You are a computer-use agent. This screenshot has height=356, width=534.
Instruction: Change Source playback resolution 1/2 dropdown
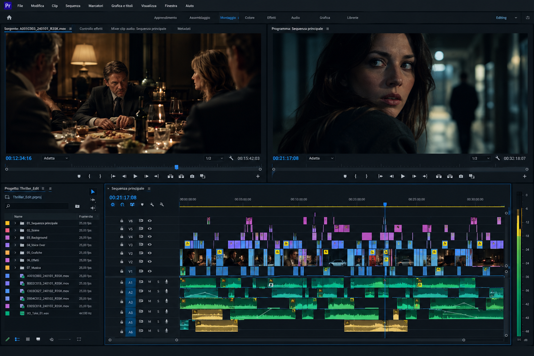(214, 158)
